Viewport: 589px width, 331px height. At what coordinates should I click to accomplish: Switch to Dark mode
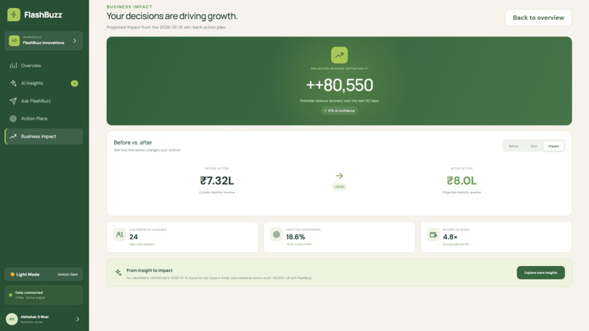pos(68,274)
